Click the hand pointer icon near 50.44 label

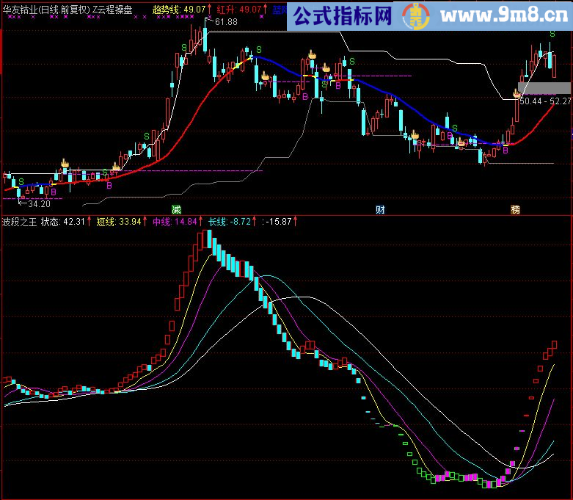click(x=517, y=94)
